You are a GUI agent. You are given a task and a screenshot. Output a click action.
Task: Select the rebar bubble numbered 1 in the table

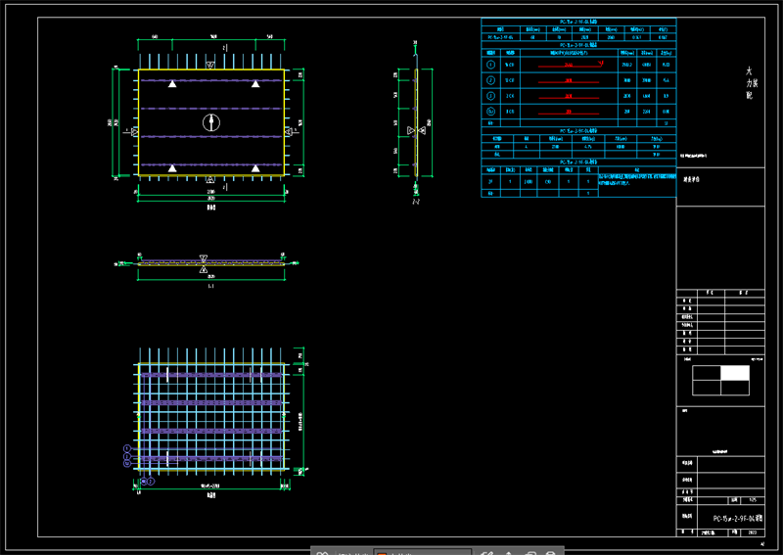[490, 65]
